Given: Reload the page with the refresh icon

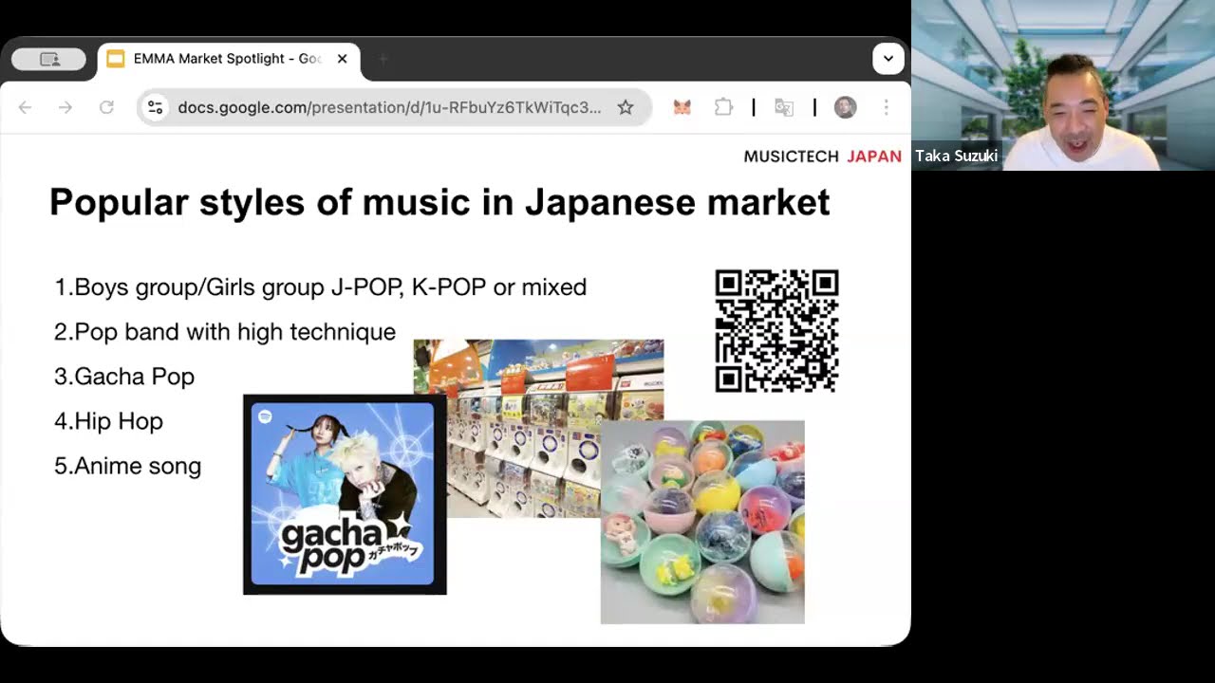Looking at the screenshot, I should pos(106,107).
